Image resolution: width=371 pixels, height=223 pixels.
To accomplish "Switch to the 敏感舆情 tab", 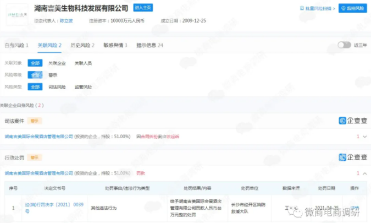I will 115,45.
